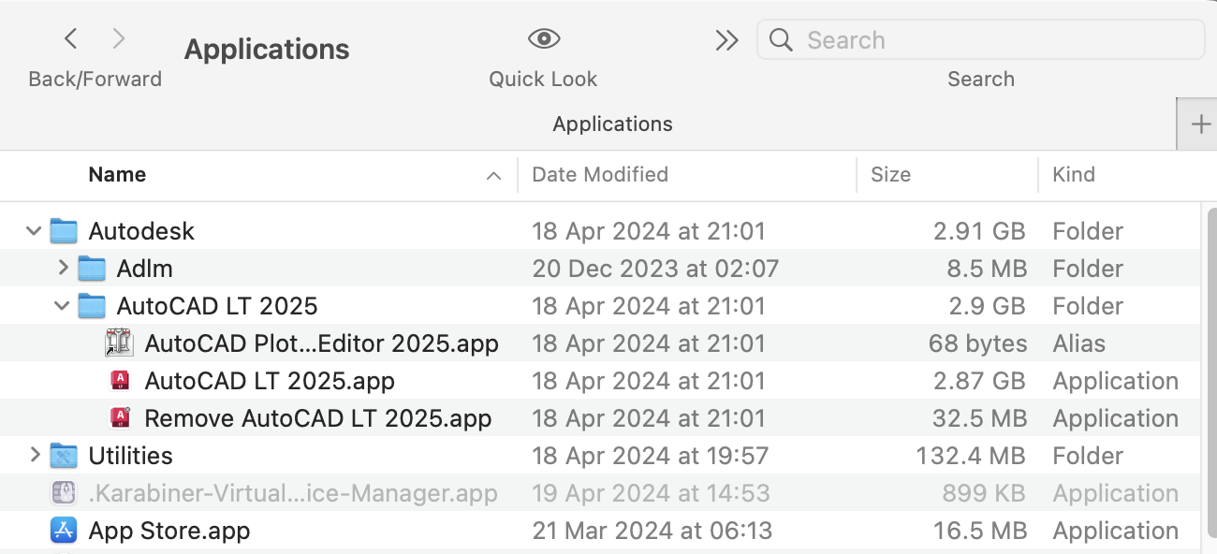
Task: Expand the Adlm folder
Action: pyautogui.click(x=63, y=269)
